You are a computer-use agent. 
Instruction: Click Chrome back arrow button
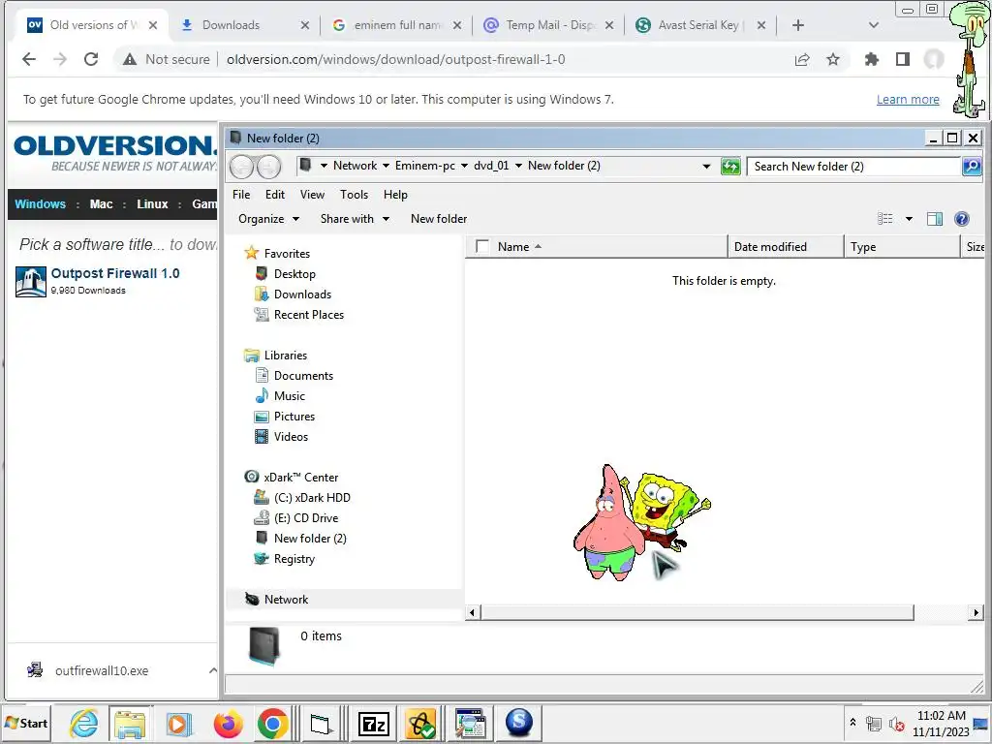click(29, 59)
